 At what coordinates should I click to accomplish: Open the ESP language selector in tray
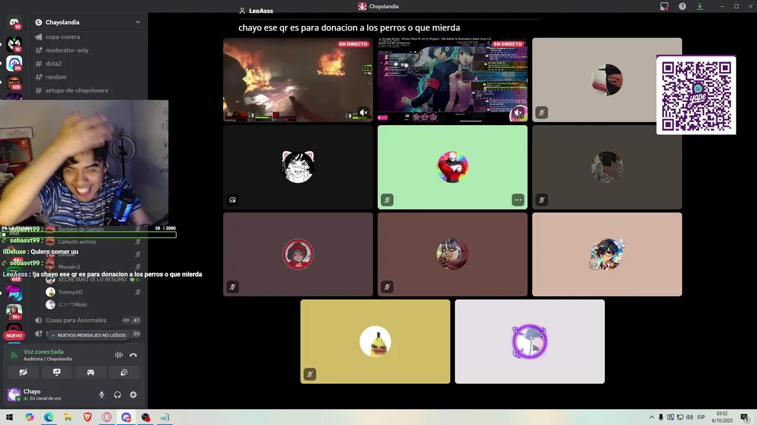[x=701, y=417]
